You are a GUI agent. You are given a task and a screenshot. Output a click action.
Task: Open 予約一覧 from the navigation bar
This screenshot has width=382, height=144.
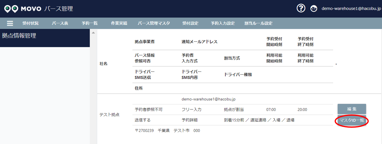[x=90, y=23]
